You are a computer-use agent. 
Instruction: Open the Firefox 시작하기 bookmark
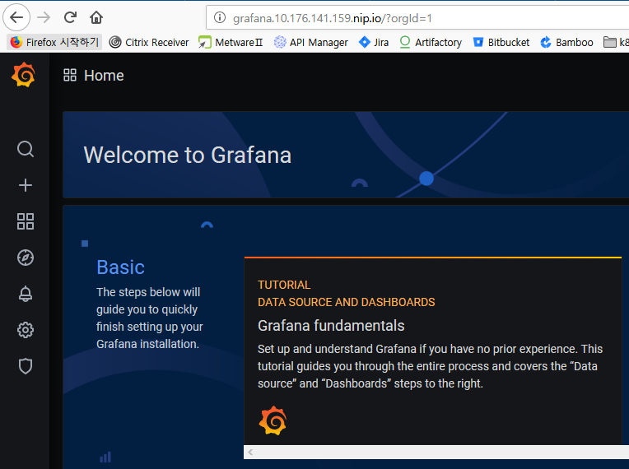pos(55,42)
